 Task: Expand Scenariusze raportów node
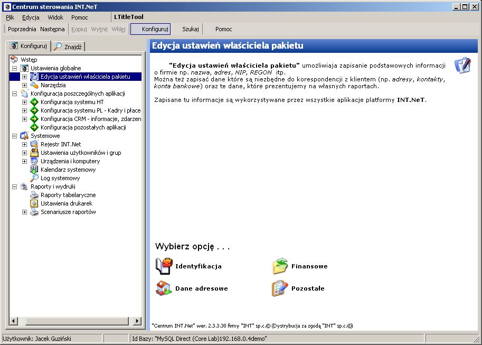point(25,212)
